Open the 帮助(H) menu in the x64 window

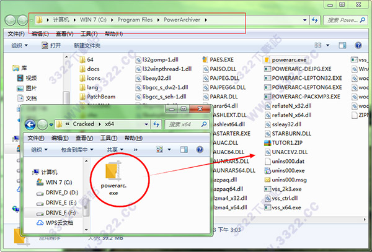point(133,138)
